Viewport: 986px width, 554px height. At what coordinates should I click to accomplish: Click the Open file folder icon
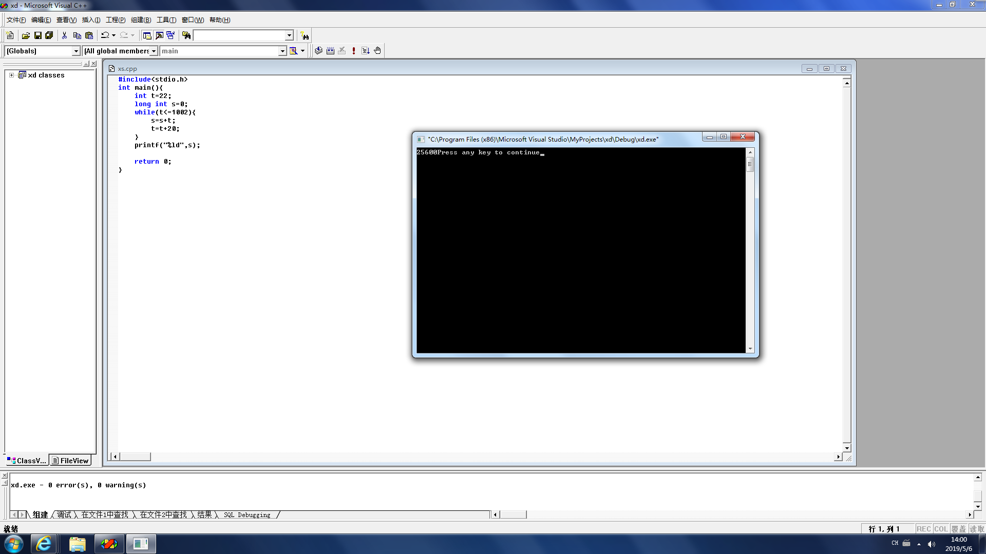click(26, 35)
